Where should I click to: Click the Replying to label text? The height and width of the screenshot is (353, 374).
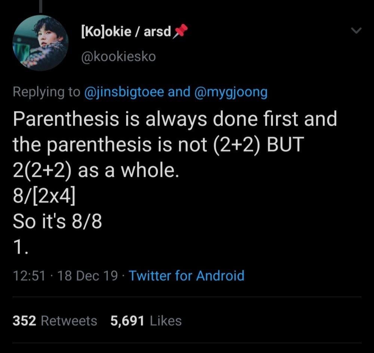[x=46, y=92]
